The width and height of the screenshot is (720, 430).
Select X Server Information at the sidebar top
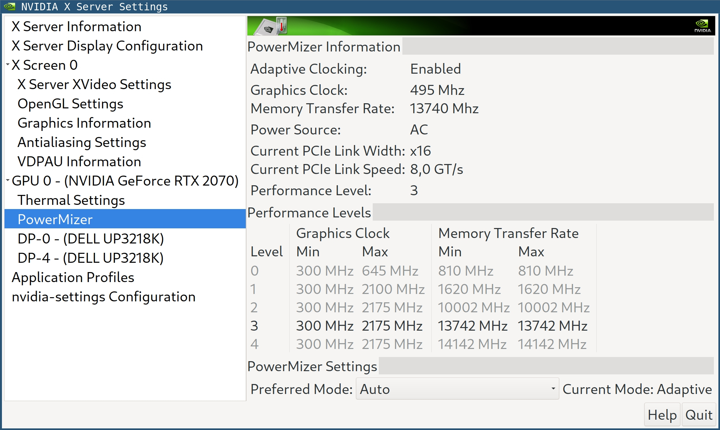click(76, 26)
